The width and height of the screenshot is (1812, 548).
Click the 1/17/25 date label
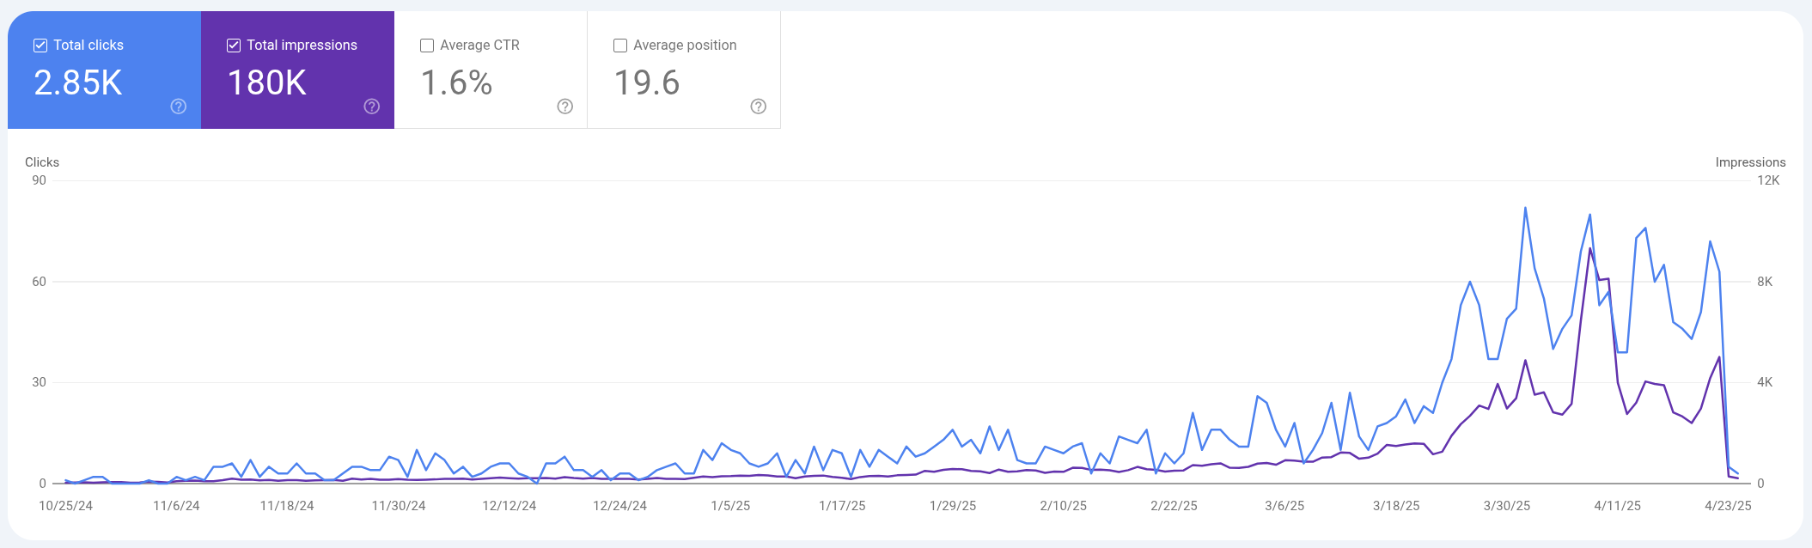[x=842, y=506]
